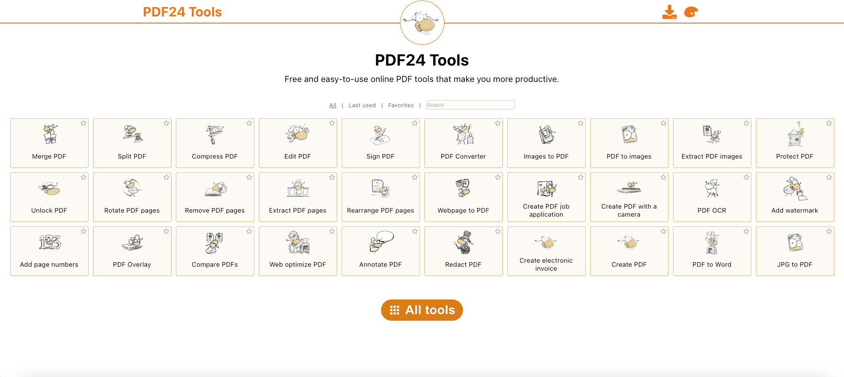
Task: Toggle the favorite star on Redact PDF
Action: pyautogui.click(x=498, y=231)
